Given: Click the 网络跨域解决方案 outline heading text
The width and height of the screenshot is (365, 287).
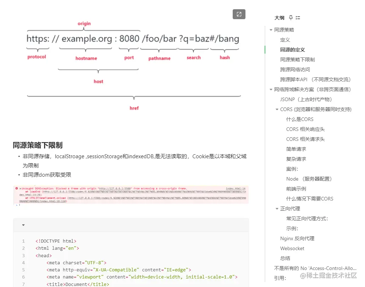Looking at the screenshot, I should pyautogui.click(x=313, y=89).
